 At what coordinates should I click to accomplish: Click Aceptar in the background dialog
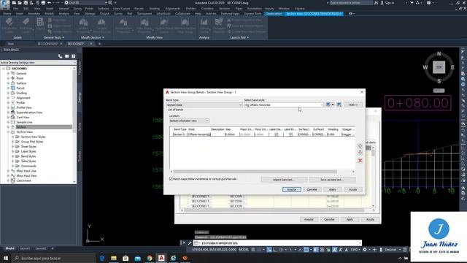click(309, 219)
